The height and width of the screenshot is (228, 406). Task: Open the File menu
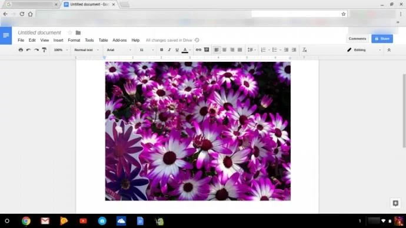click(x=21, y=41)
